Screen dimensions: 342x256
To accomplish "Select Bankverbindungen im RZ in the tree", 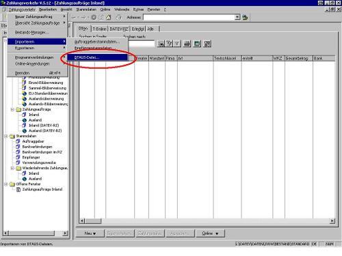I will click(42, 152).
